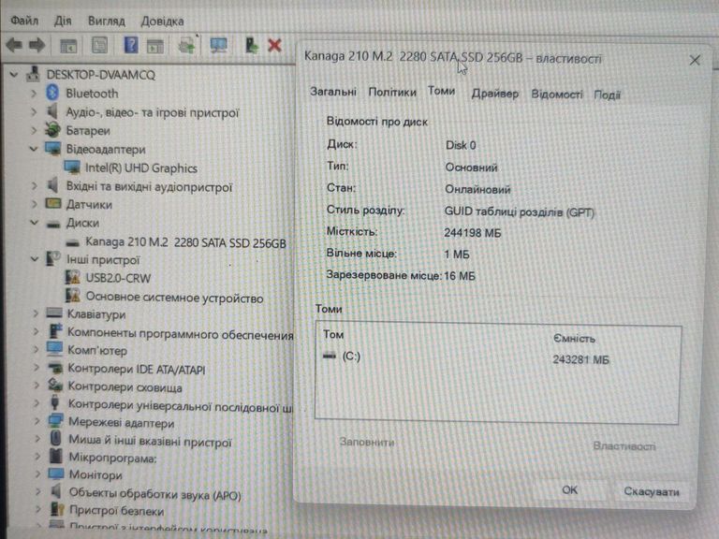The height and width of the screenshot is (539, 719).
Task: Expand Объекты обработки звука (APO) category
Action: pyautogui.click(x=37, y=492)
